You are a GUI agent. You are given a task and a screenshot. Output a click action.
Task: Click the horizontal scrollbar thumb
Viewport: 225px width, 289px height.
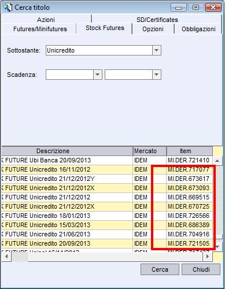point(20,257)
